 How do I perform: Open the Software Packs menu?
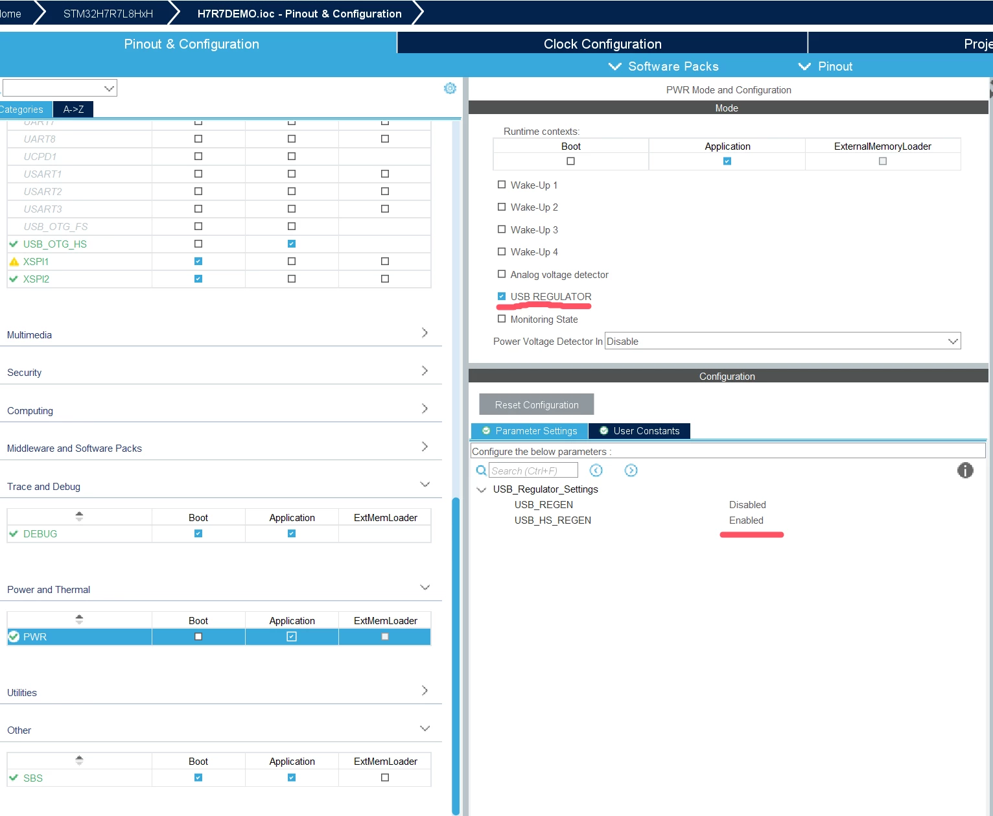pos(664,66)
